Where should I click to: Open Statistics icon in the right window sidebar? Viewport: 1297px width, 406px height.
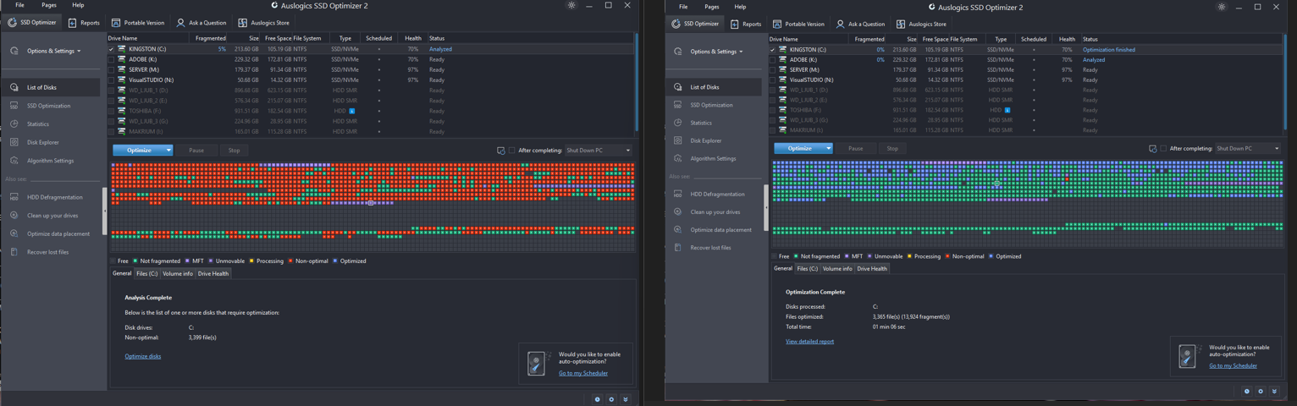[677, 123]
